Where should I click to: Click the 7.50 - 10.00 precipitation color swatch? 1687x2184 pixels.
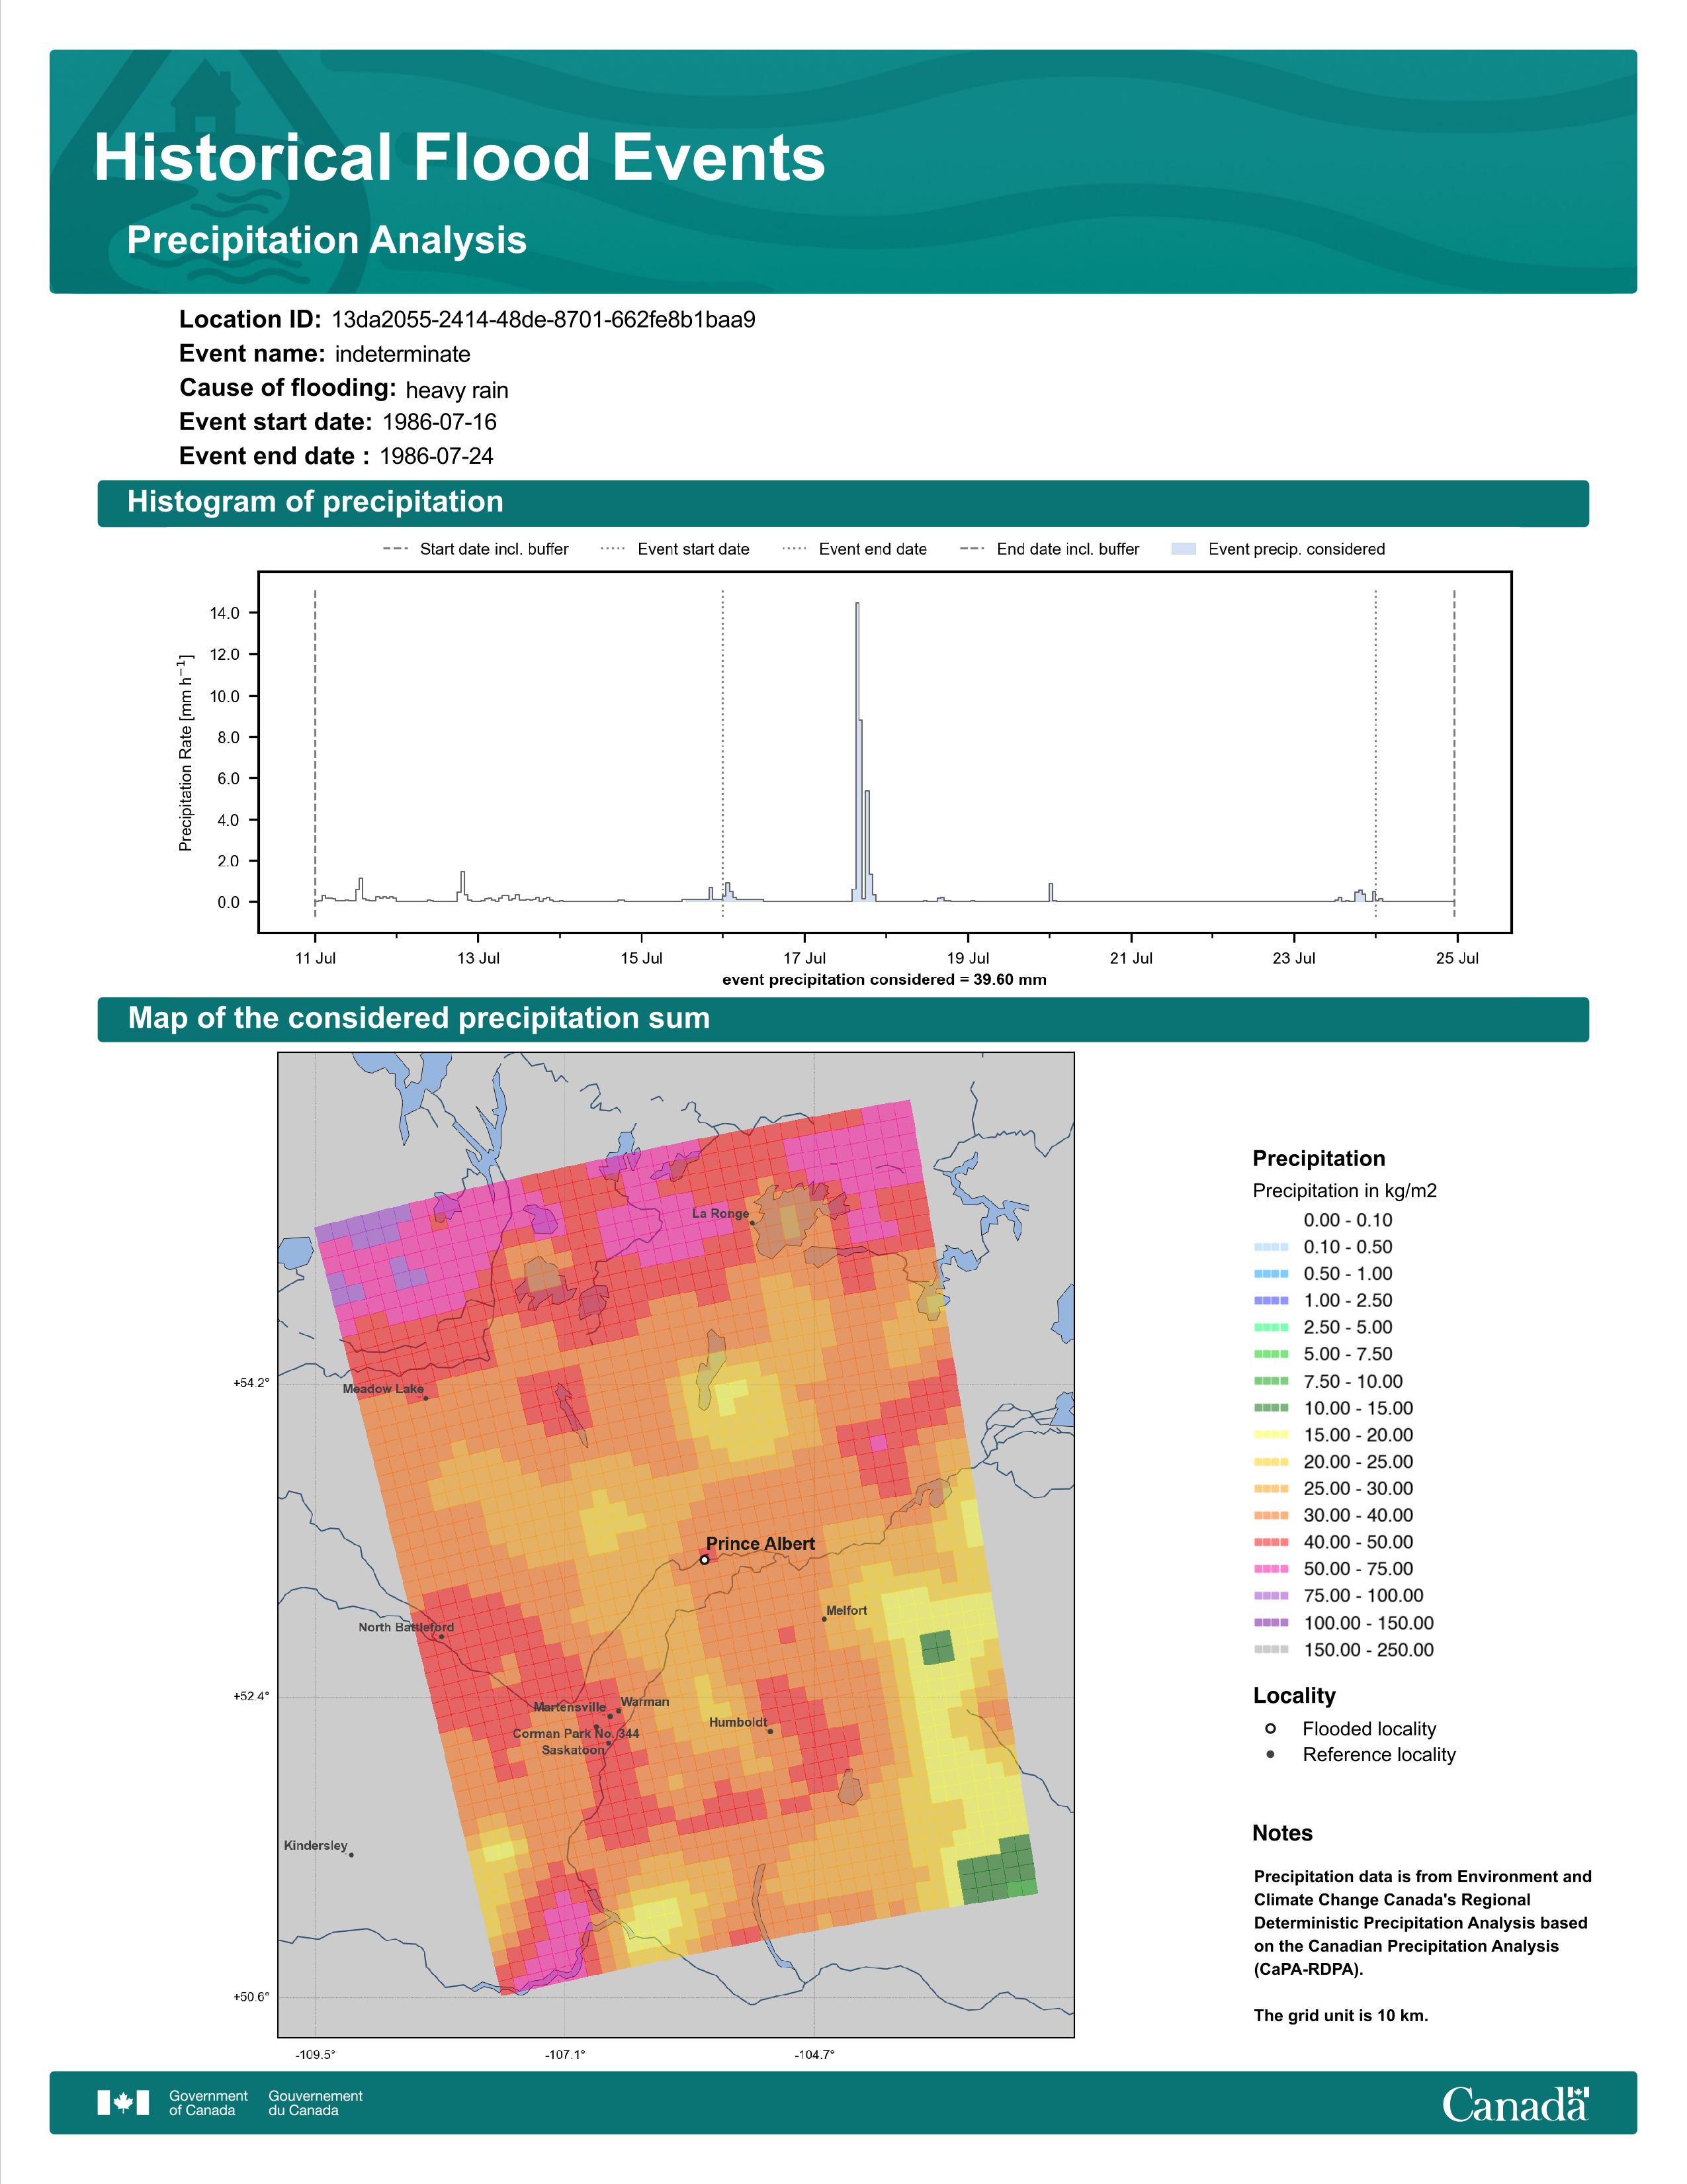coord(1272,1381)
